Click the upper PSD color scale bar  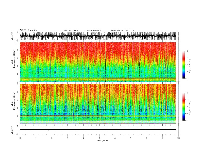(x=183, y=65)
